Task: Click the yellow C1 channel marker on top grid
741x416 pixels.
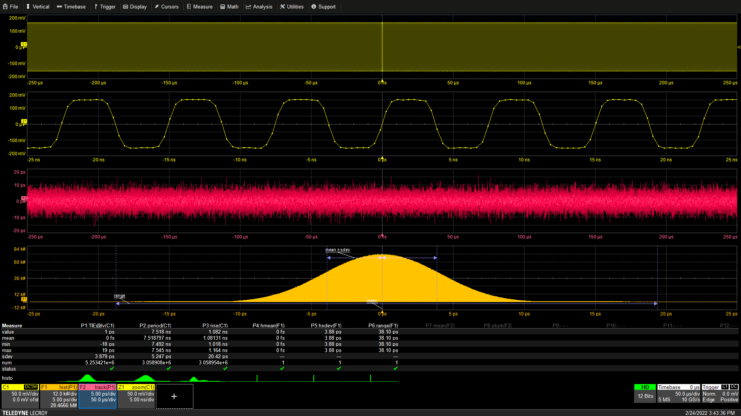Action: pos(24,45)
